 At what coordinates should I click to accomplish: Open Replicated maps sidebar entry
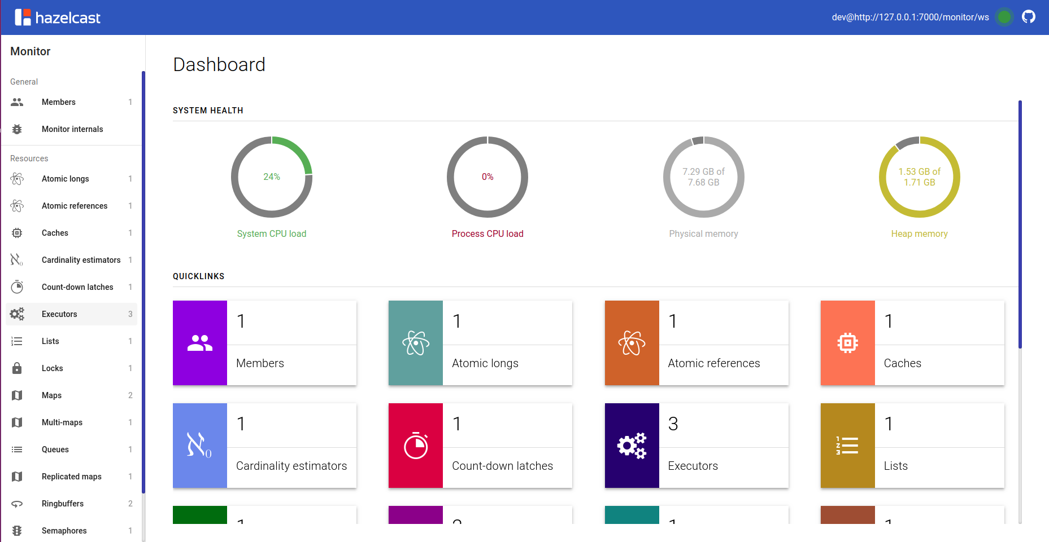point(71,477)
